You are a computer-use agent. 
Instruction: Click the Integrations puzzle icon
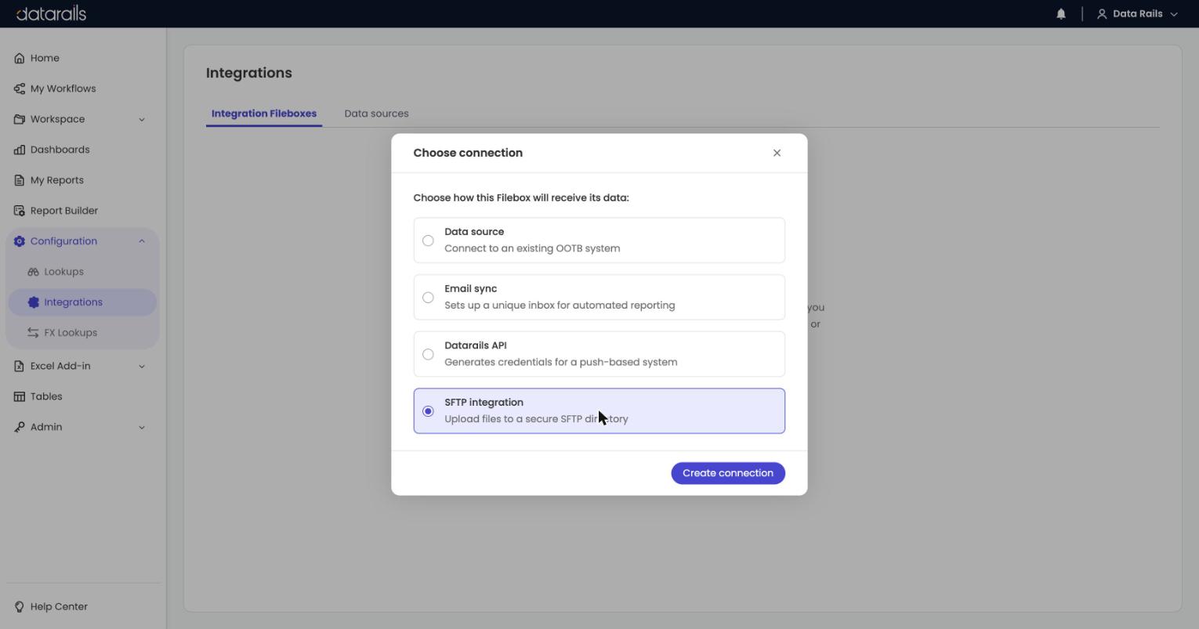[33, 302]
